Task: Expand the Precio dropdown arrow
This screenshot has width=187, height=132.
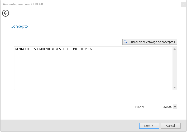Action: (x=175, y=107)
